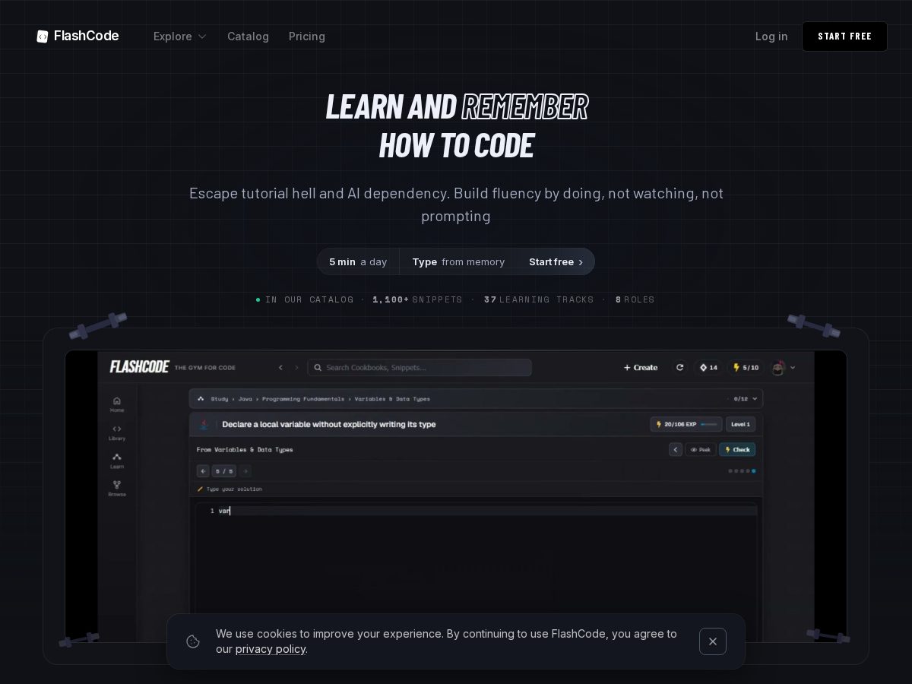Click the tree icon at the breadcrumb start
The height and width of the screenshot is (684, 912).
click(201, 398)
